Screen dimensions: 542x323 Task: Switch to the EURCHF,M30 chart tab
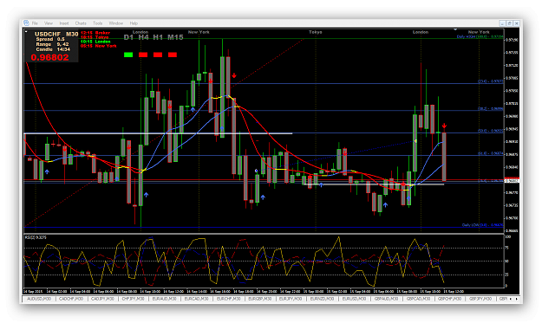(228, 299)
